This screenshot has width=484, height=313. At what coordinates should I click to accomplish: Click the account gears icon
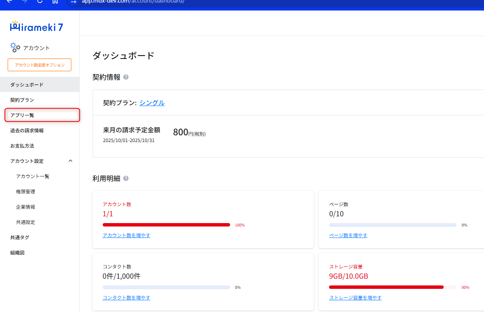click(x=15, y=48)
